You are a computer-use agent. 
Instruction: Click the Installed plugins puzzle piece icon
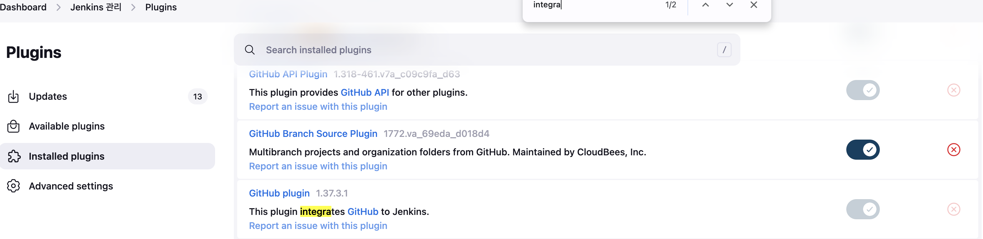(14, 156)
